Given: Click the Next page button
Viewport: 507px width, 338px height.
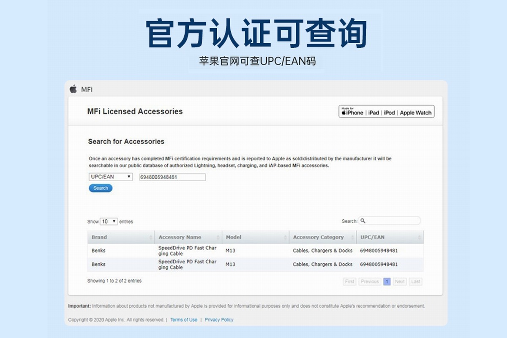Looking at the screenshot, I should (400, 282).
